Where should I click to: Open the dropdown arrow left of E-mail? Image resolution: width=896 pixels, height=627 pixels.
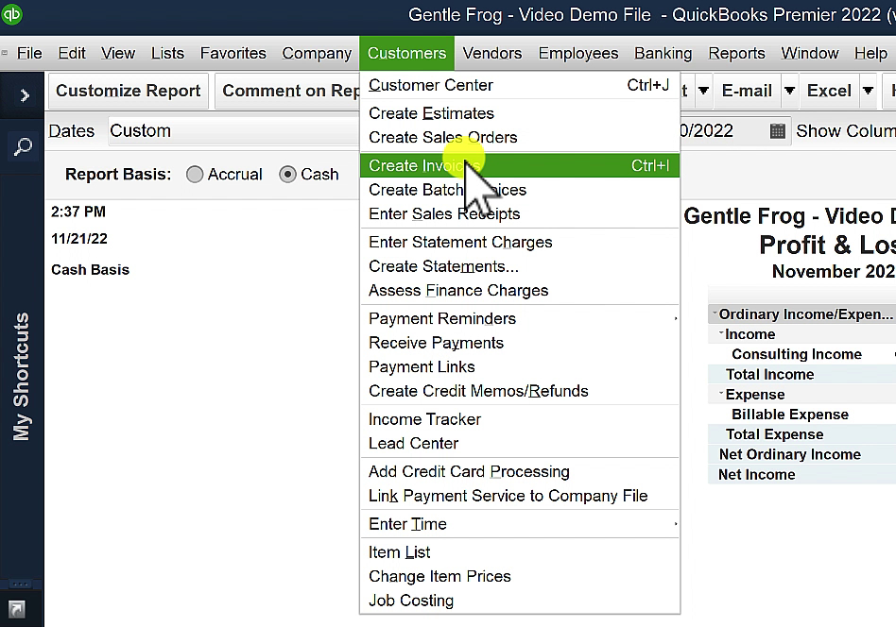coord(703,91)
